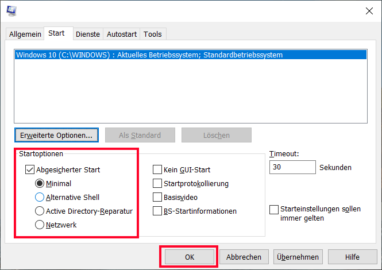Enable Starteinstellungen sollen immer gelten

tap(274, 210)
